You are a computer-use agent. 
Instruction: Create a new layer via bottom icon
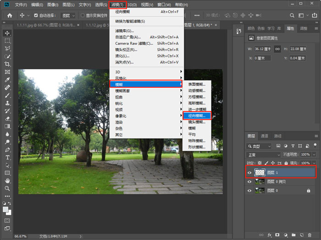click(302, 235)
